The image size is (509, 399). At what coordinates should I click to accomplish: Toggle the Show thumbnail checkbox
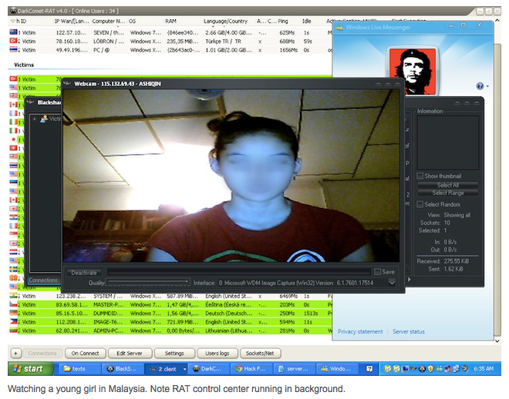pyautogui.click(x=420, y=176)
